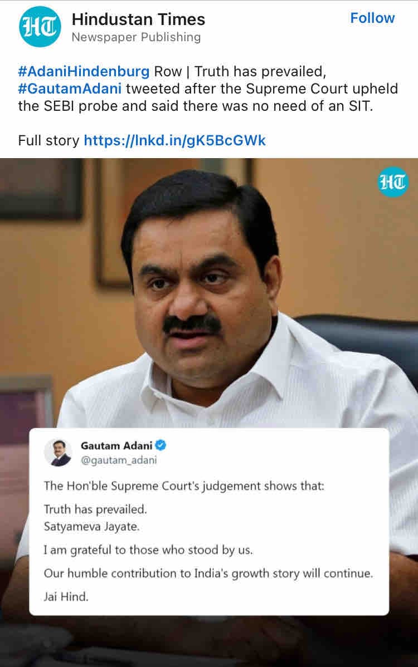Click the "Full story" caption text
The height and width of the screenshot is (667, 418).
pos(48,140)
